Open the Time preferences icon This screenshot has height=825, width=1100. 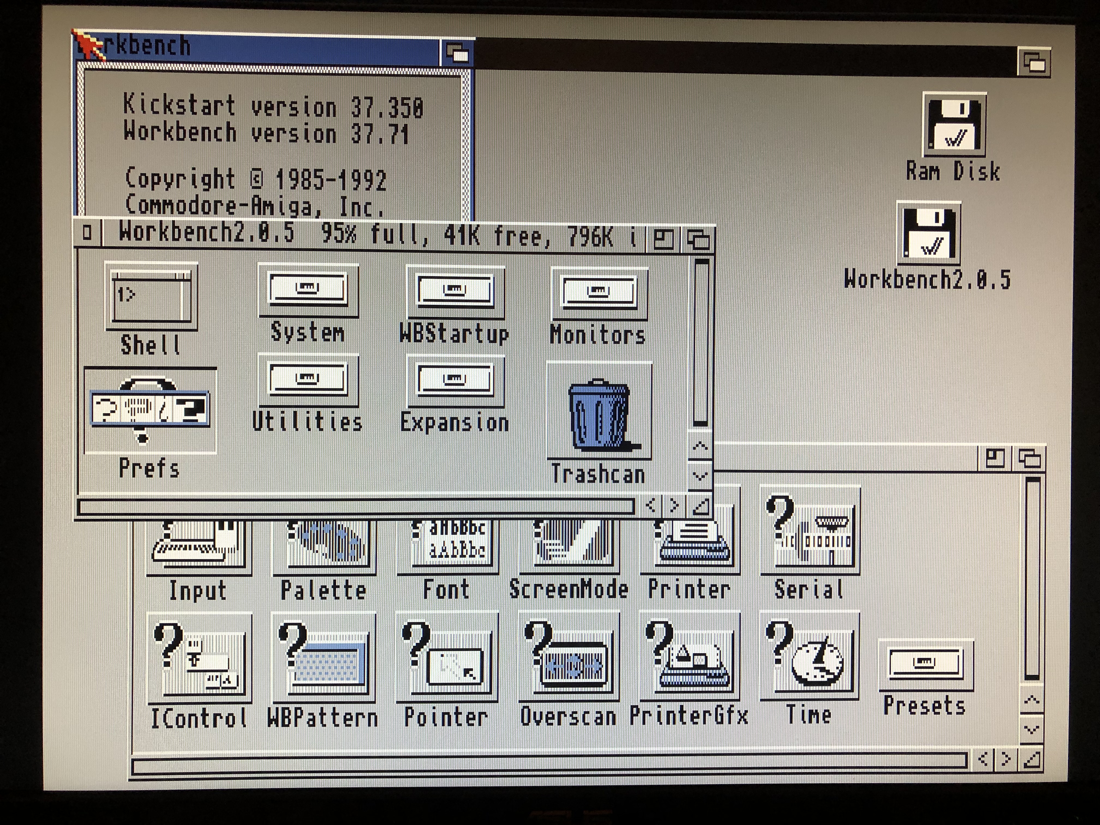point(809,655)
